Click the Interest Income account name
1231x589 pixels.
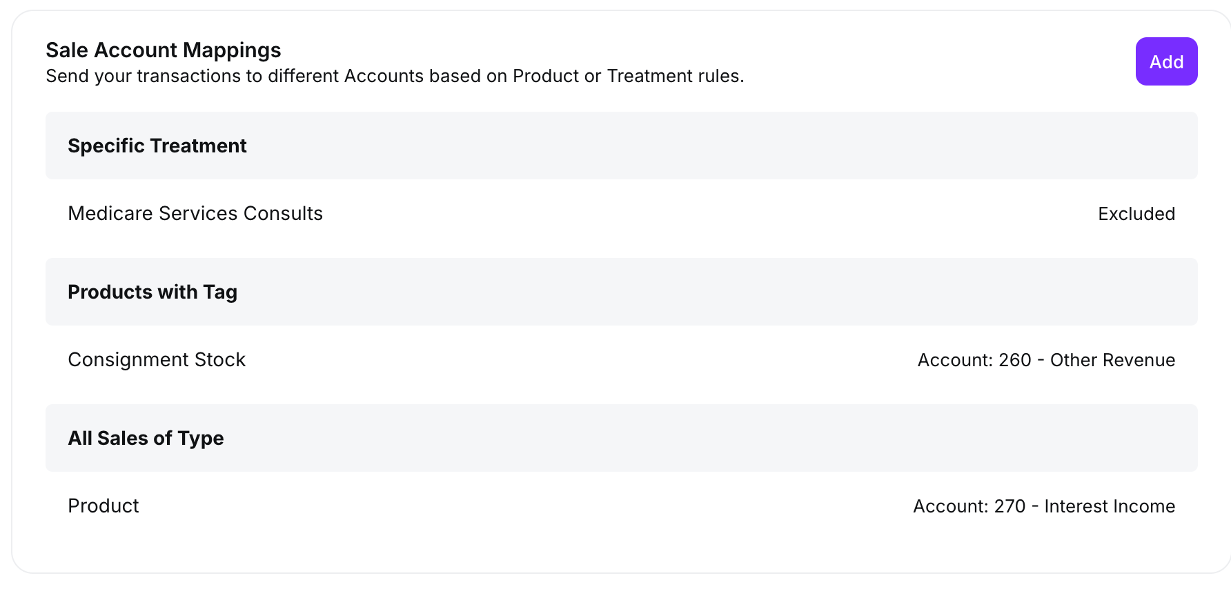1110,506
